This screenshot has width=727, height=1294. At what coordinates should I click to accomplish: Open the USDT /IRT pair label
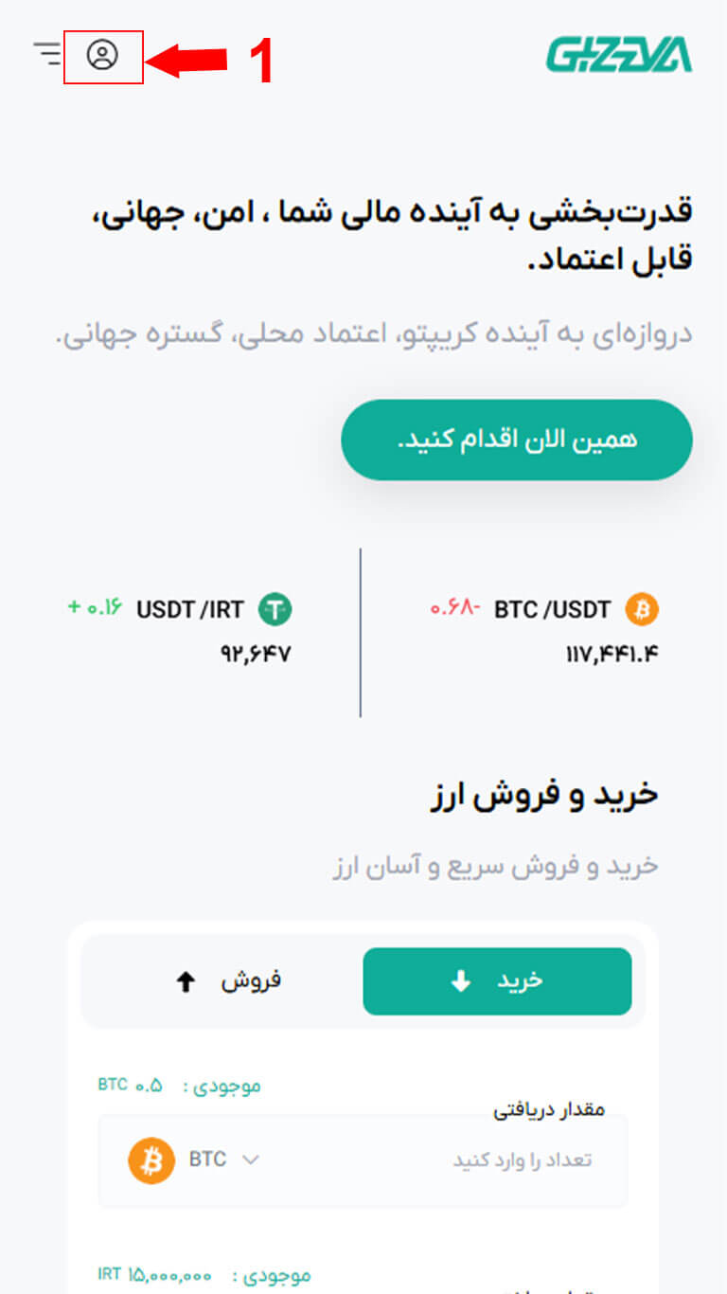tap(190, 609)
